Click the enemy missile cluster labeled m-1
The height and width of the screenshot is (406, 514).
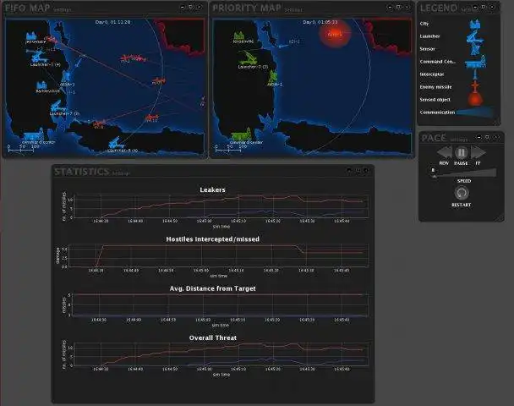(133, 58)
